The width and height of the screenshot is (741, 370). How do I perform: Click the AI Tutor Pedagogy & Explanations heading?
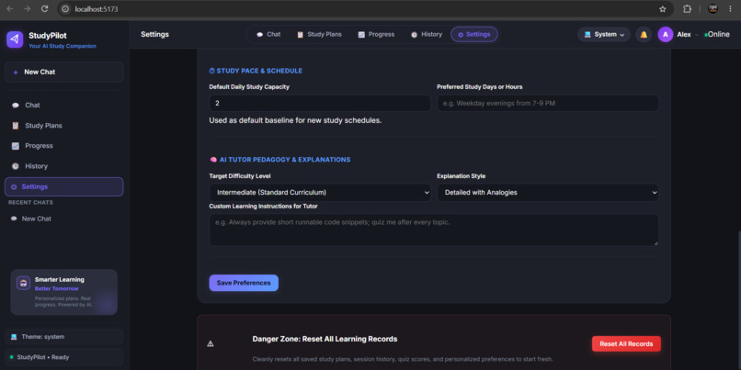[x=279, y=160]
